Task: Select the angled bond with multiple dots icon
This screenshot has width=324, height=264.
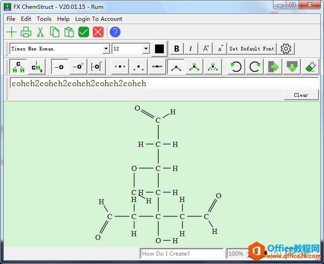Action: click(x=213, y=67)
